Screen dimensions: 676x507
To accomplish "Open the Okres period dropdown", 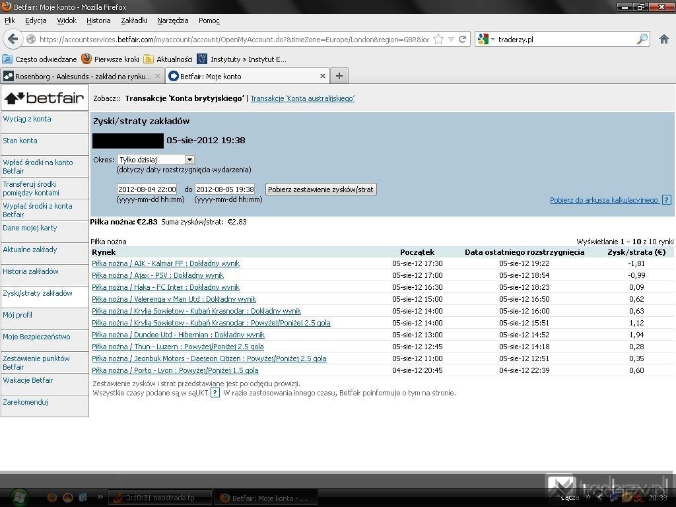I will click(x=156, y=160).
